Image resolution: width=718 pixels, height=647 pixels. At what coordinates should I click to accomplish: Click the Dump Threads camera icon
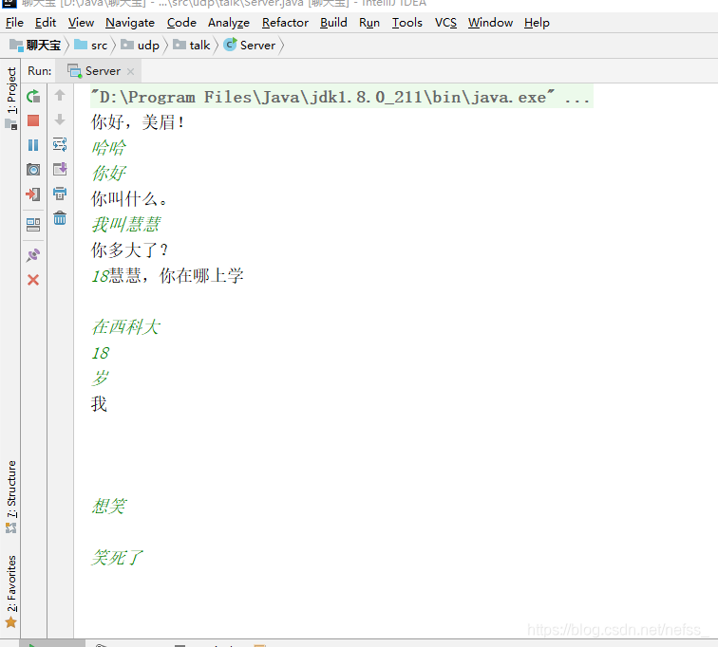click(x=33, y=170)
